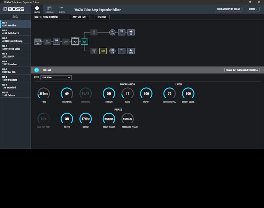Toggle the DELAY PHASE inverse control

(109, 119)
